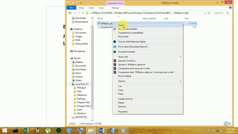Viewport: 238px width, 134px height.
Task: Select Music under This PC
Action: pos(77,73)
